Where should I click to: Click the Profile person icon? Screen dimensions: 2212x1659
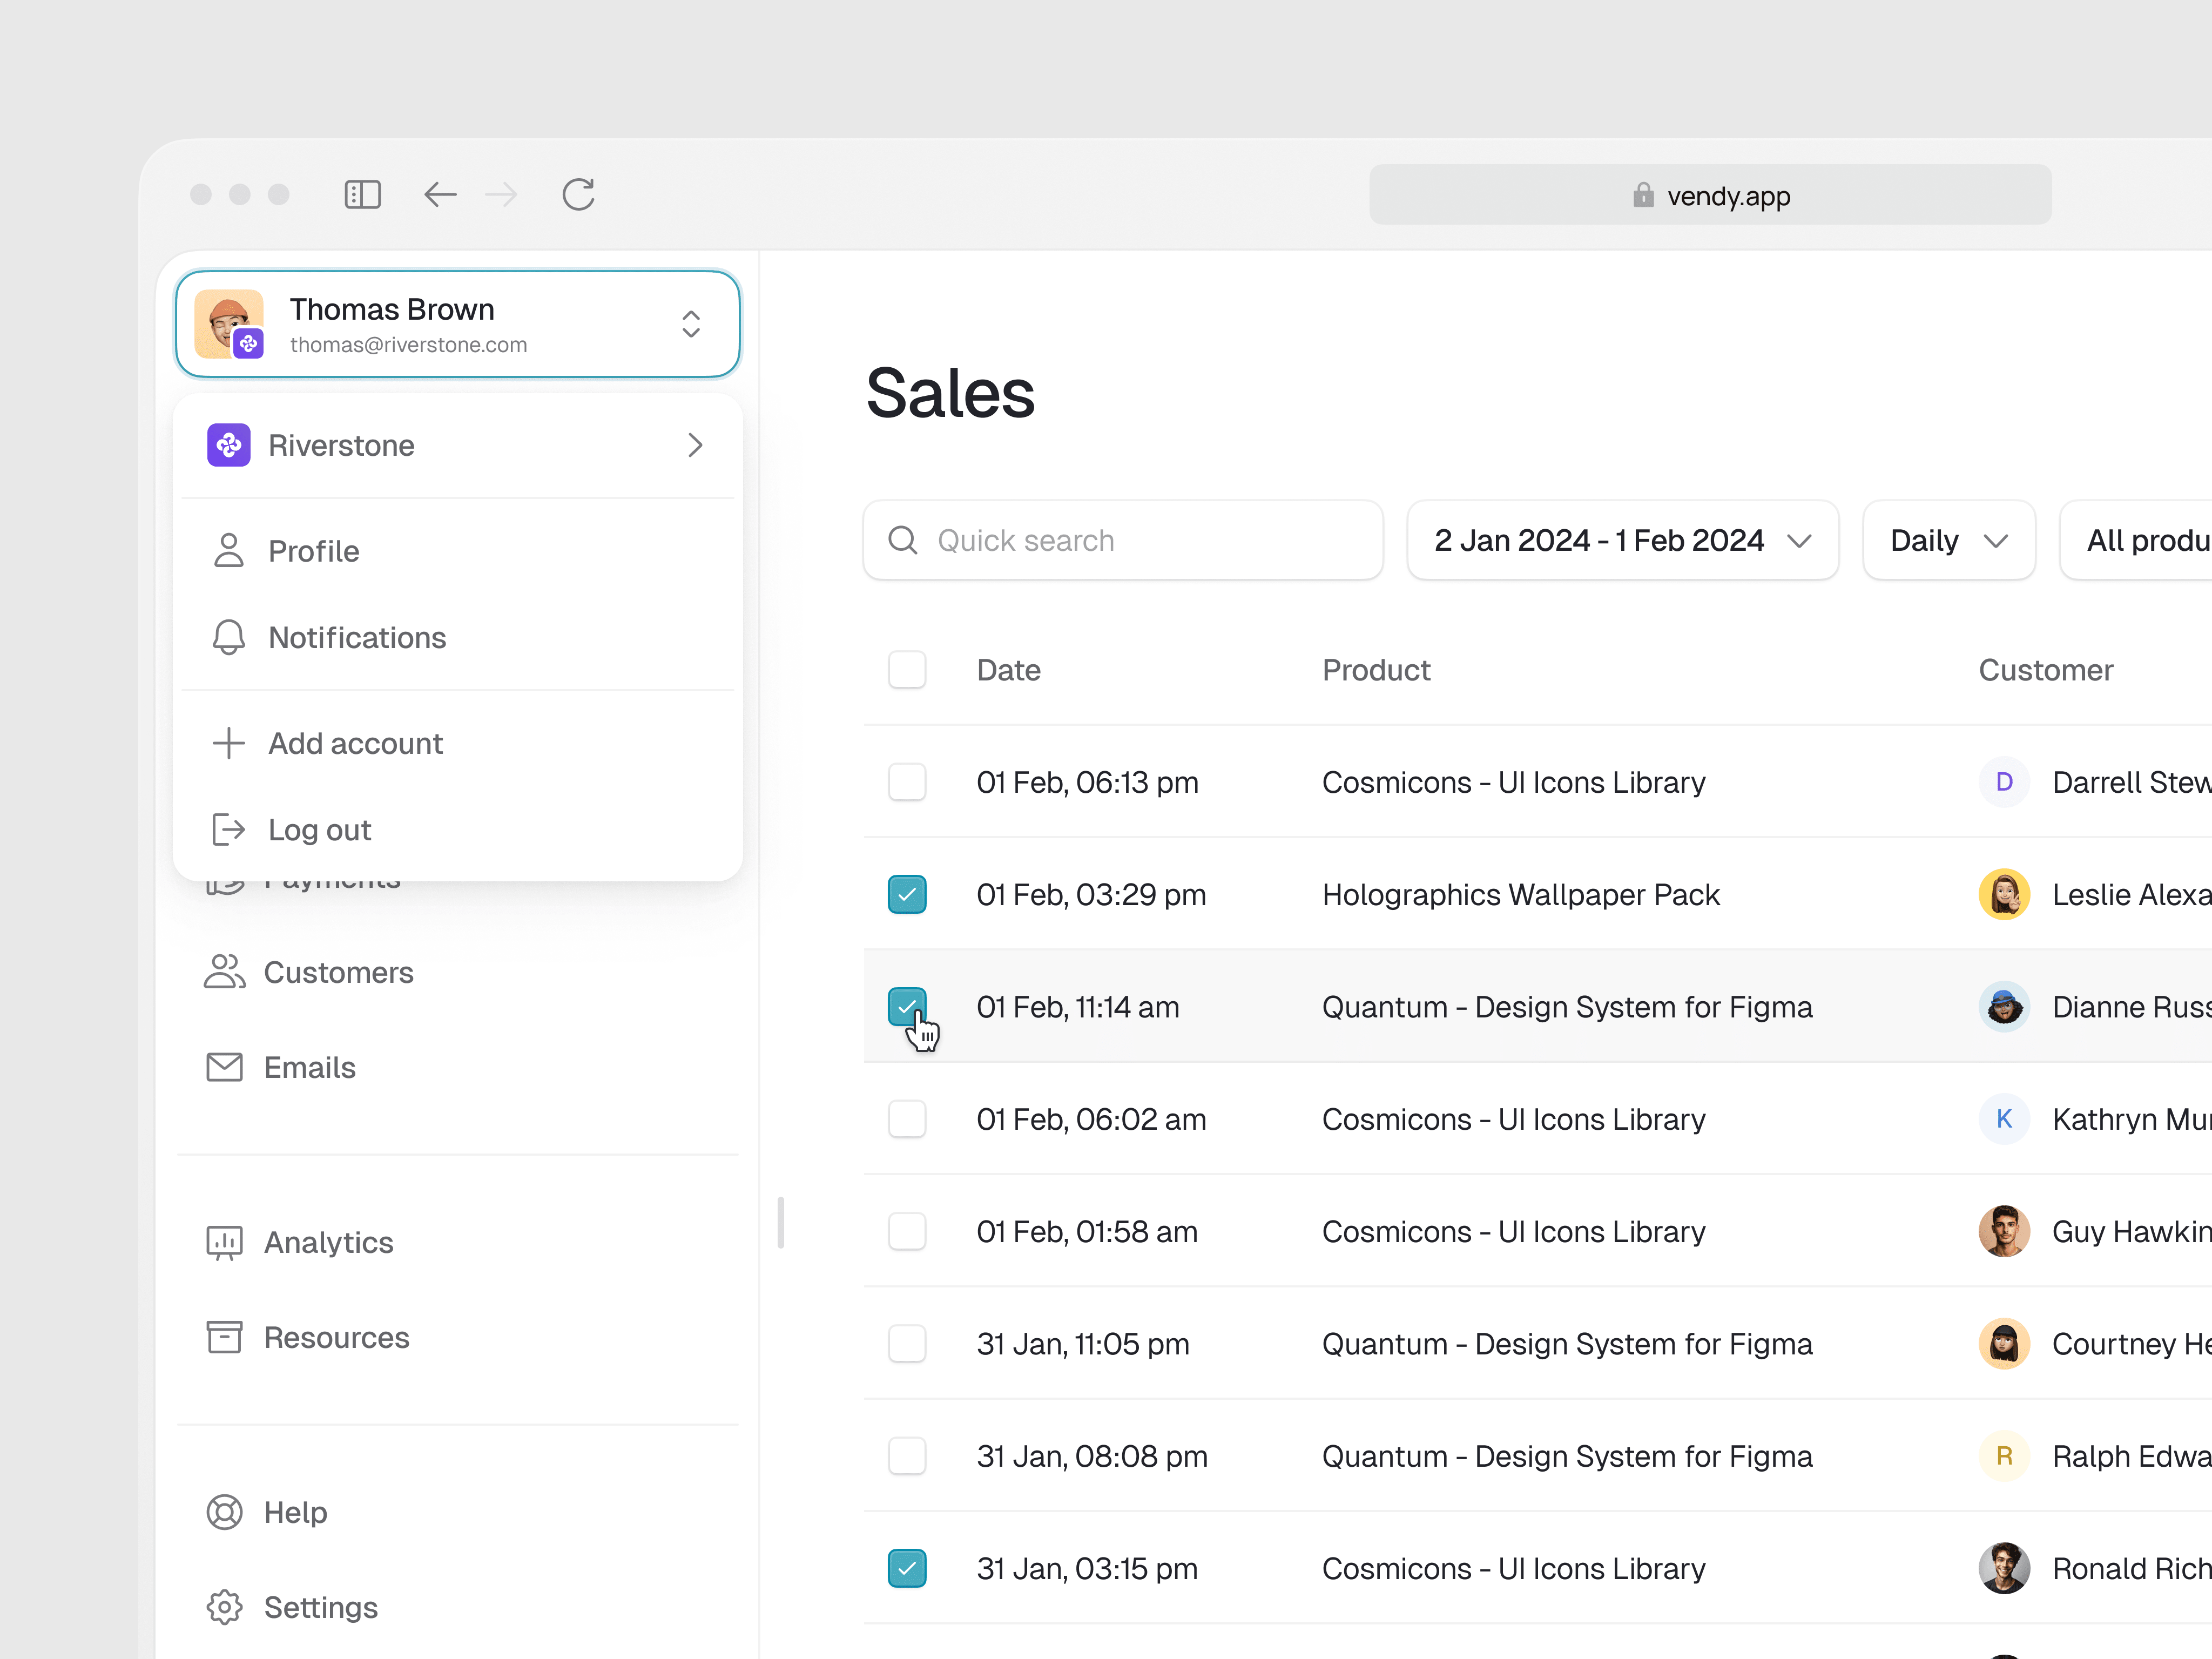pyautogui.click(x=228, y=550)
